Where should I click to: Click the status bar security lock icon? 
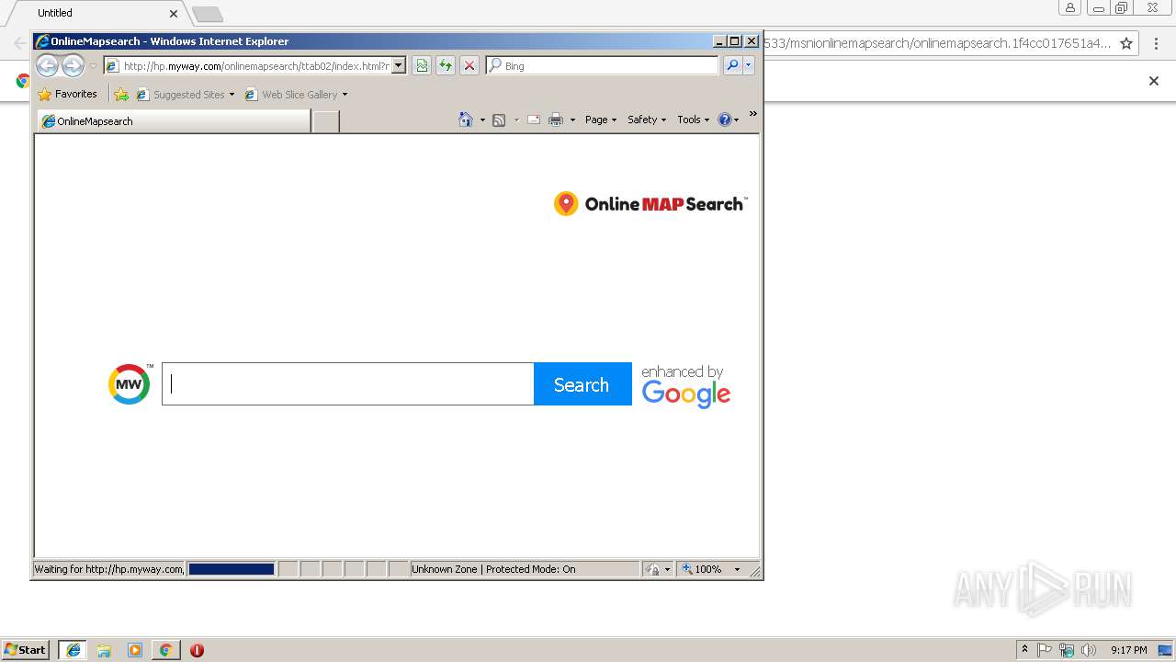pos(652,569)
